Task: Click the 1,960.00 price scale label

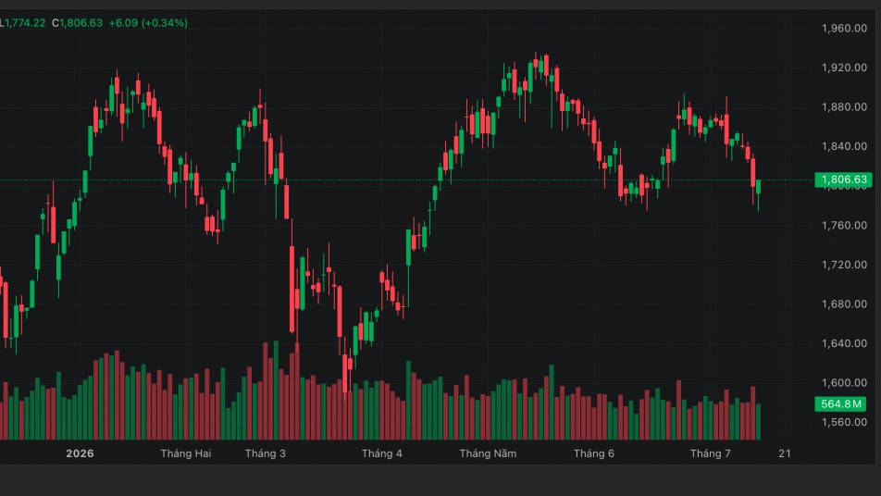Action: [845, 28]
